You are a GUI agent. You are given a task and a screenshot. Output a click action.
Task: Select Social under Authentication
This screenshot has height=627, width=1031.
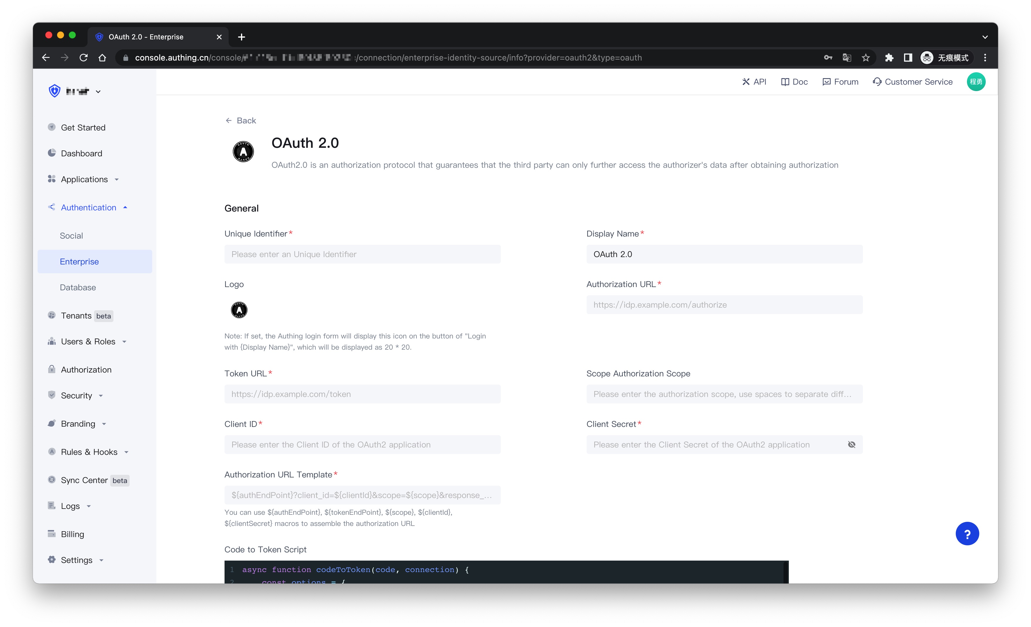71,236
